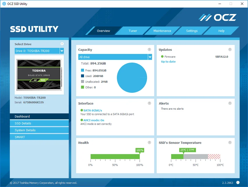Screen dimensions: 248x187
Task: Open the Health panel help icon
Action: click(149, 143)
